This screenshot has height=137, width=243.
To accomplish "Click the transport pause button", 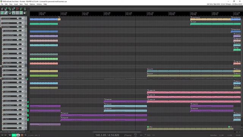I will (x=18, y=135).
